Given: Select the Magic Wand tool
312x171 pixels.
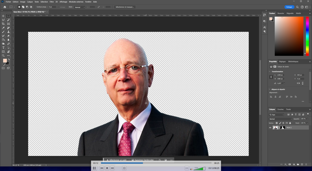Looking at the screenshot, I should [x=9, y=20].
